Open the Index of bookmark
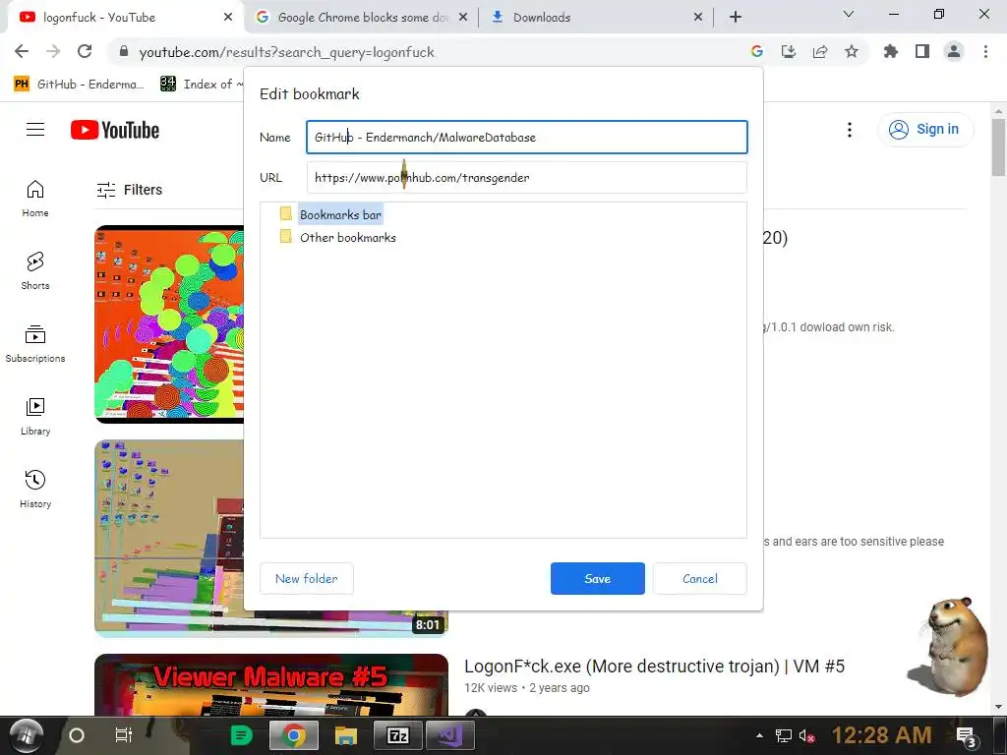 [203, 85]
